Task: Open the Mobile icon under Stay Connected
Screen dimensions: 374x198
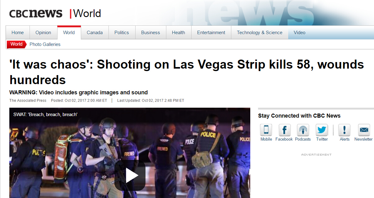Action: point(266,130)
